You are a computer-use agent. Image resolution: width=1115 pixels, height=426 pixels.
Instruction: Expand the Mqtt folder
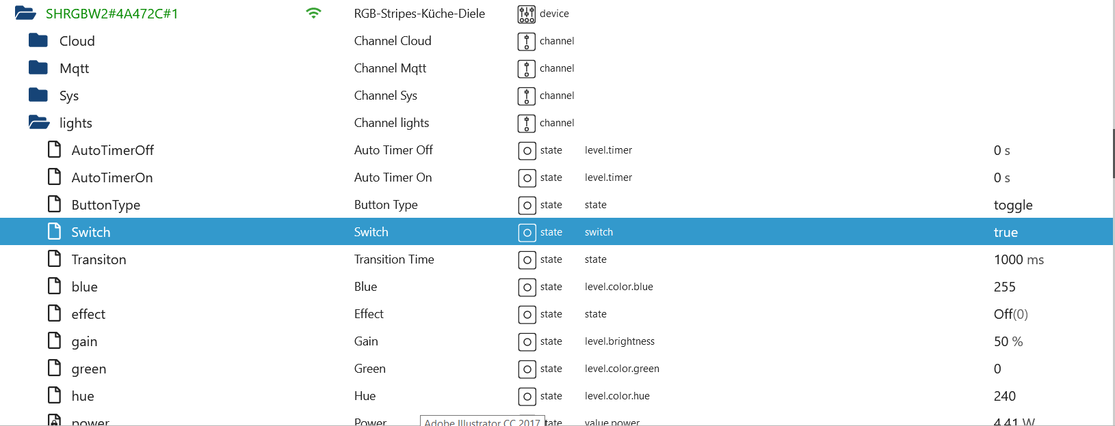pyautogui.click(x=38, y=68)
